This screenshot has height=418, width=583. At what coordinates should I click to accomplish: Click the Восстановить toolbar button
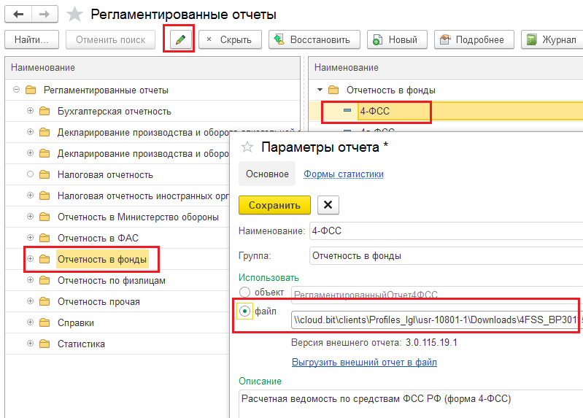coord(313,39)
